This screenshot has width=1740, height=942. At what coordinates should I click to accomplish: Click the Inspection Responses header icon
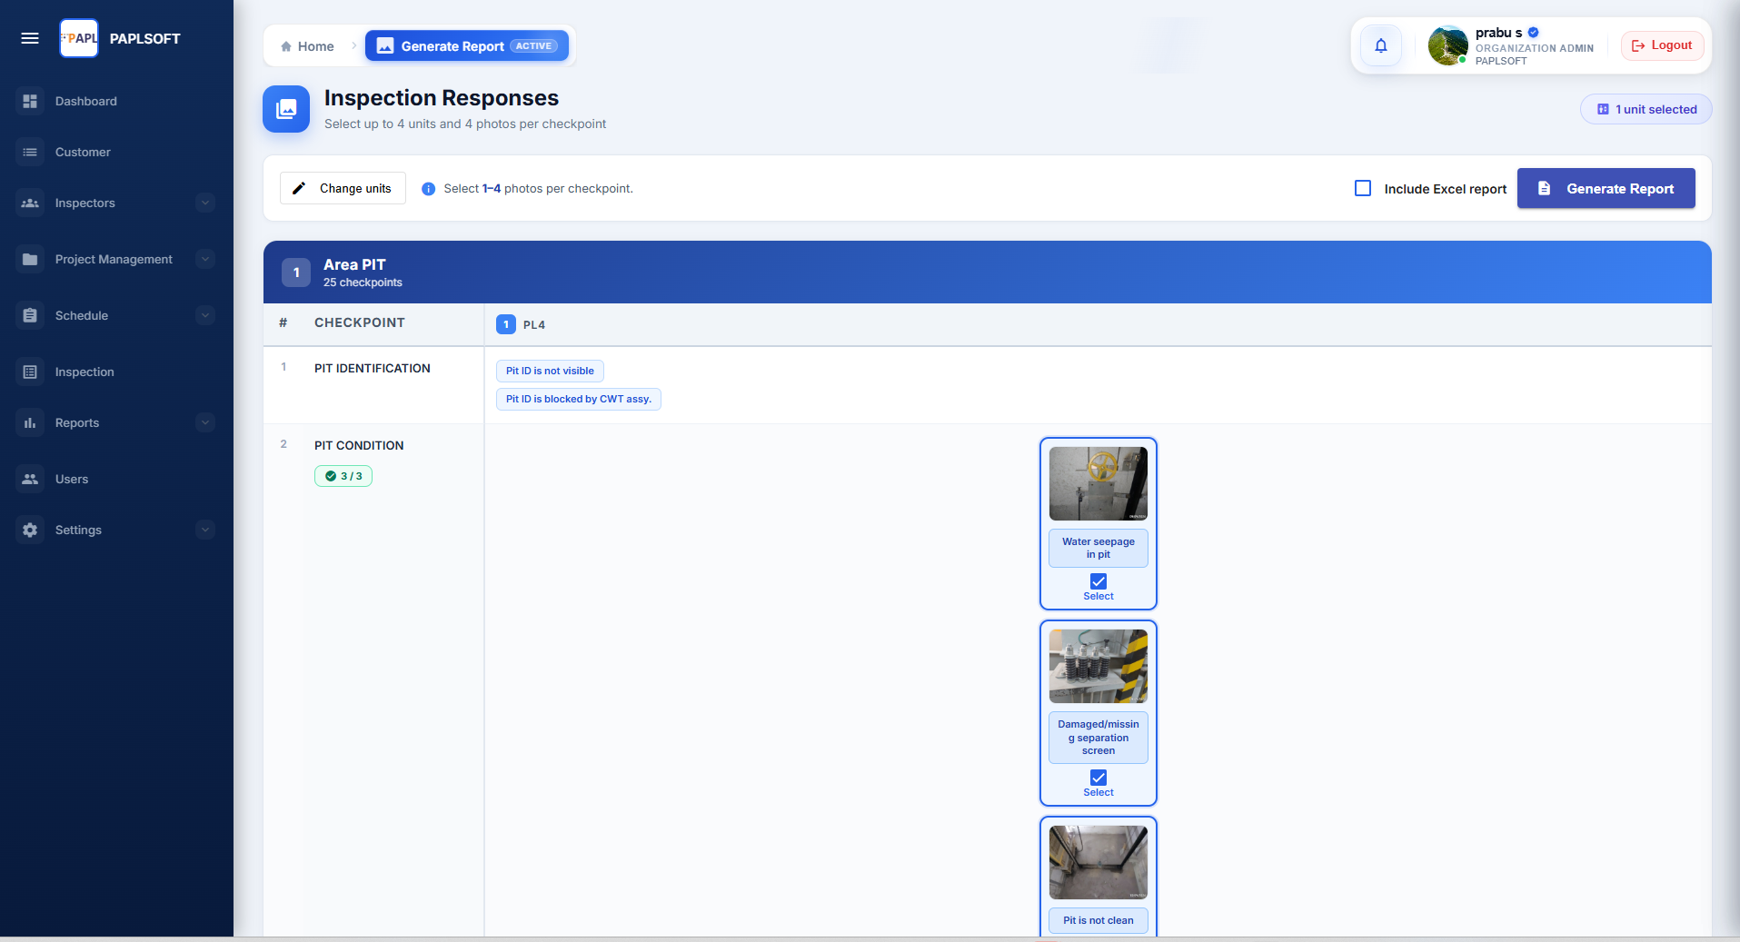(286, 109)
